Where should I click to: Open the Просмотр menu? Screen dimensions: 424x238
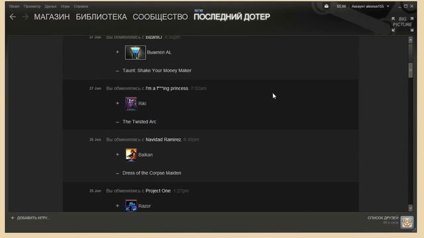tap(32, 6)
